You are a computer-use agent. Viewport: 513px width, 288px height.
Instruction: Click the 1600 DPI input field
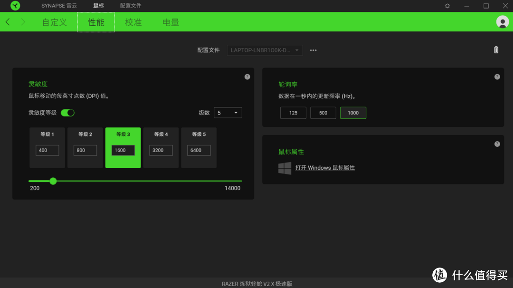[x=123, y=150]
